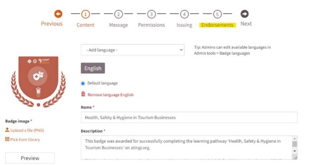Click the Description scrollbar down arrow
Viewport: 309px width, 165px height.
point(295,151)
